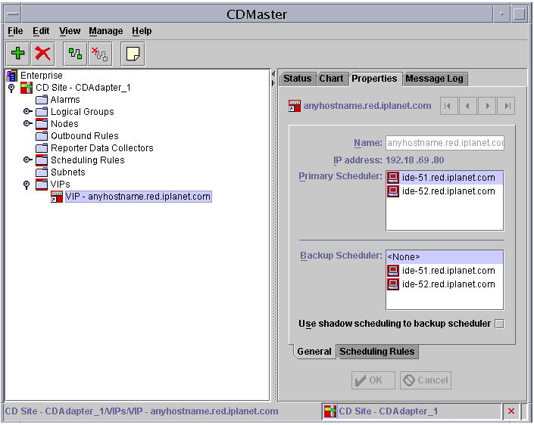Viewport: 534px width, 425px height.
Task: Select ide-52.red.iplanet.com as Primary Scheduler
Action: coord(445,191)
